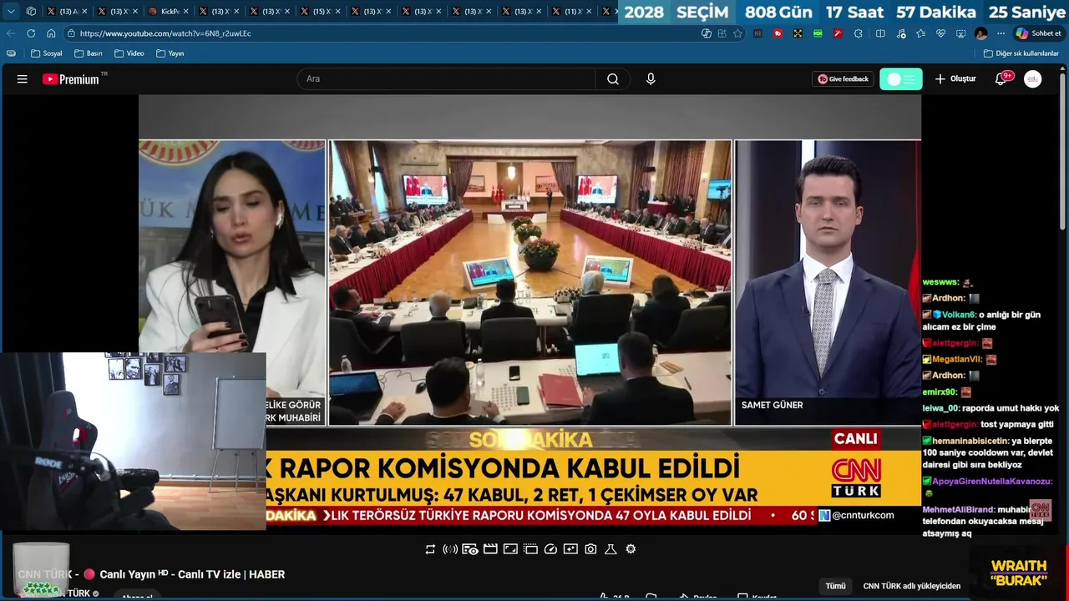This screenshot has width=1069, height=601.
Task: Open the YouTube hamburger guide menu
Action: click(x=23, y=79)
